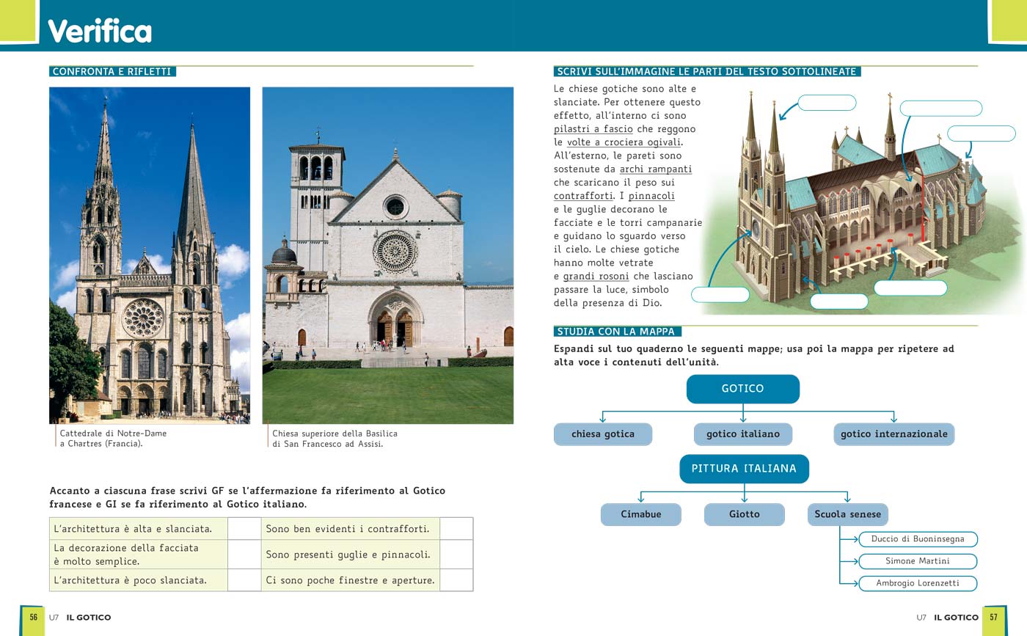Click the caption 'Cattedrale di Notre-Dame a Chartres (Francia).'
This screenshot has height=636, width=1027.
coord(113,439)
